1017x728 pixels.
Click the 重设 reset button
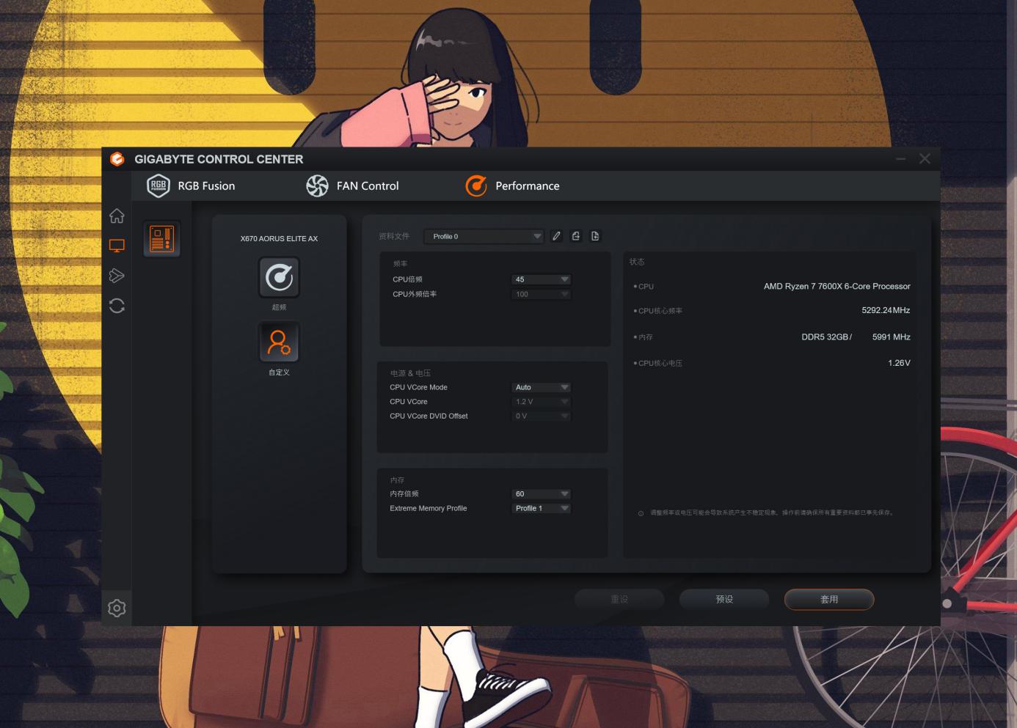click(619, 599)
